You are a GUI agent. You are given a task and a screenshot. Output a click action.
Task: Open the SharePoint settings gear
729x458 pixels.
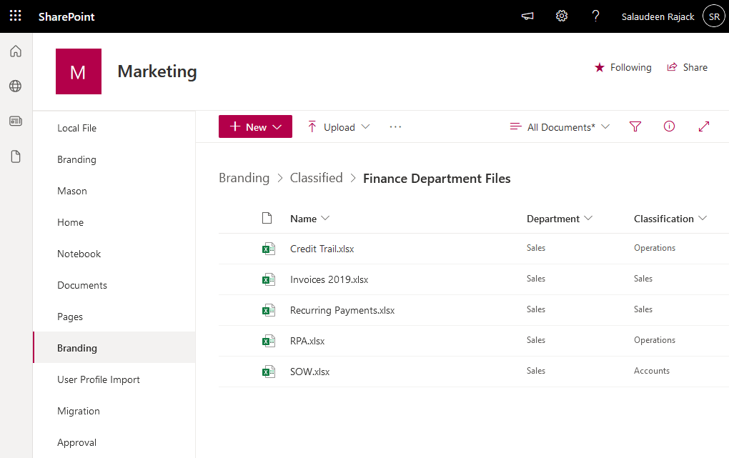pyautogui.click(x=562, y=16)
